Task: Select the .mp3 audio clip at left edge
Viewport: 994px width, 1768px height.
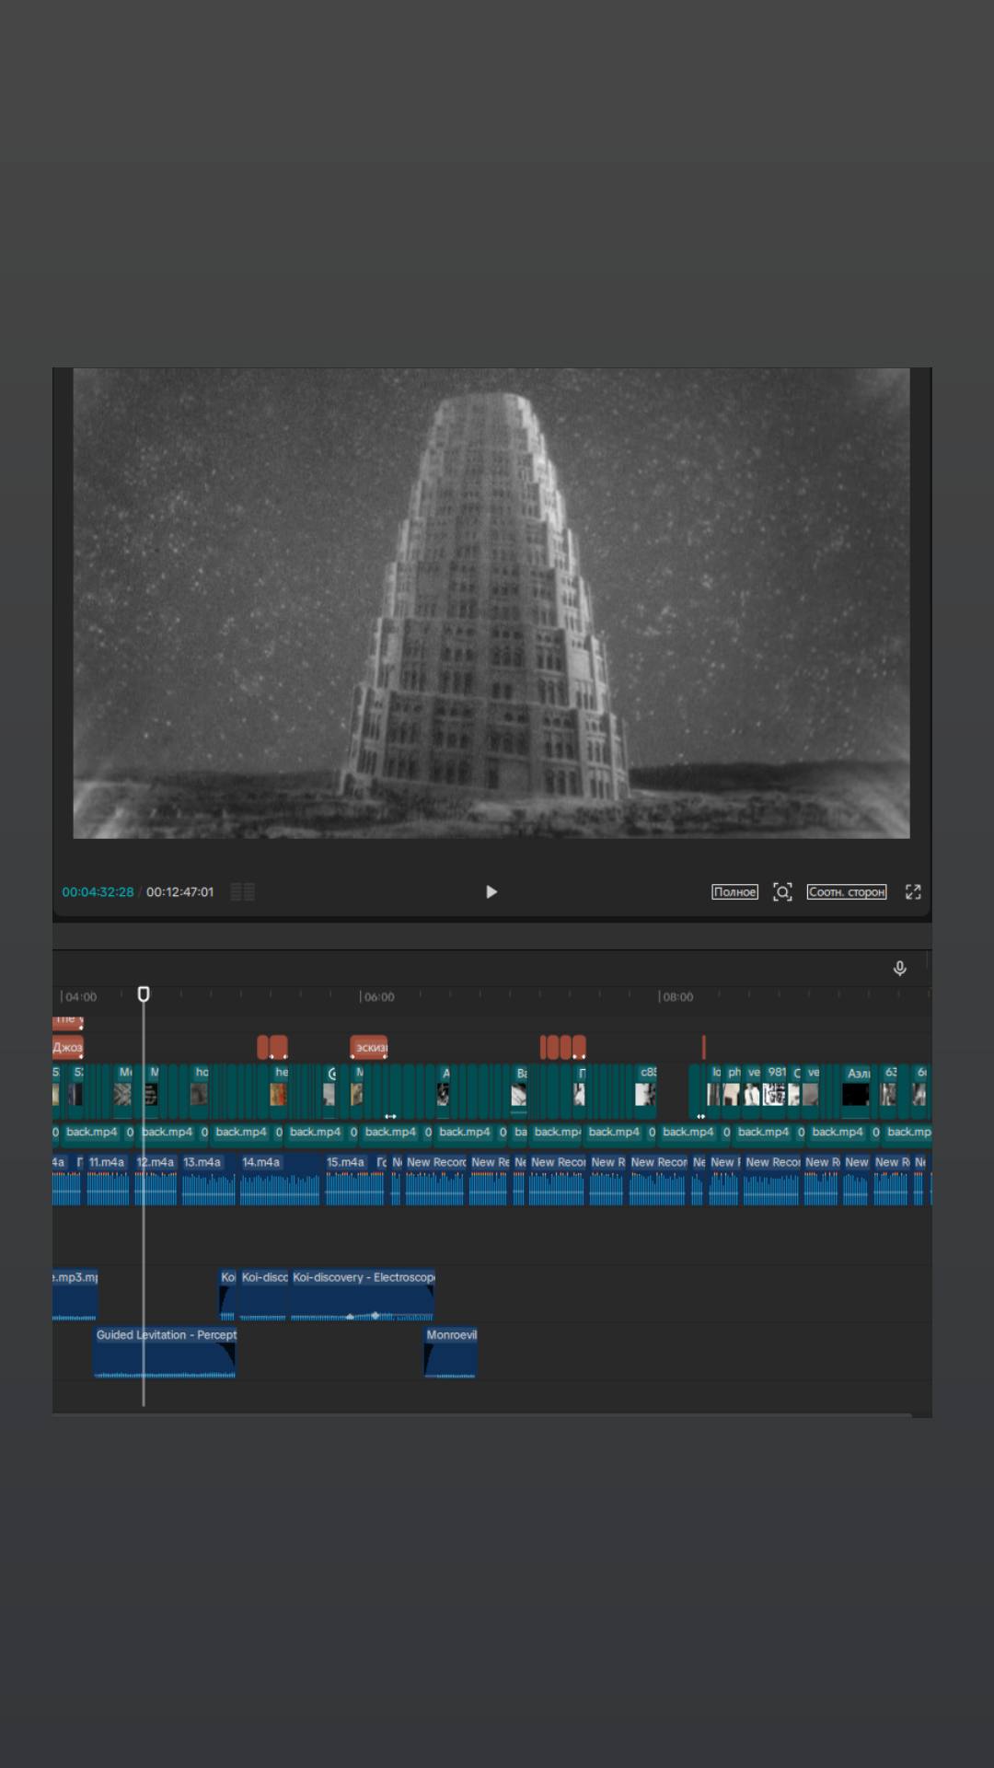Action: point(75,1294)
